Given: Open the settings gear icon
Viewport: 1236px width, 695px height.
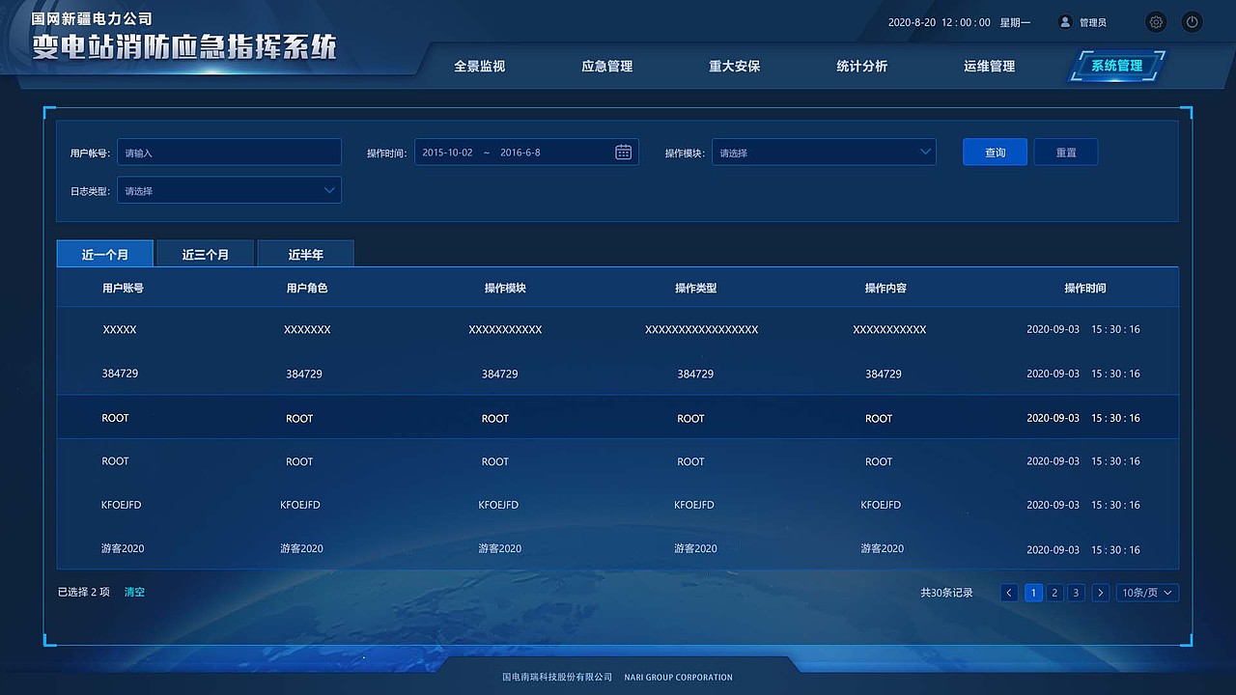Looking at the screenshot, I should (1156, 21).
